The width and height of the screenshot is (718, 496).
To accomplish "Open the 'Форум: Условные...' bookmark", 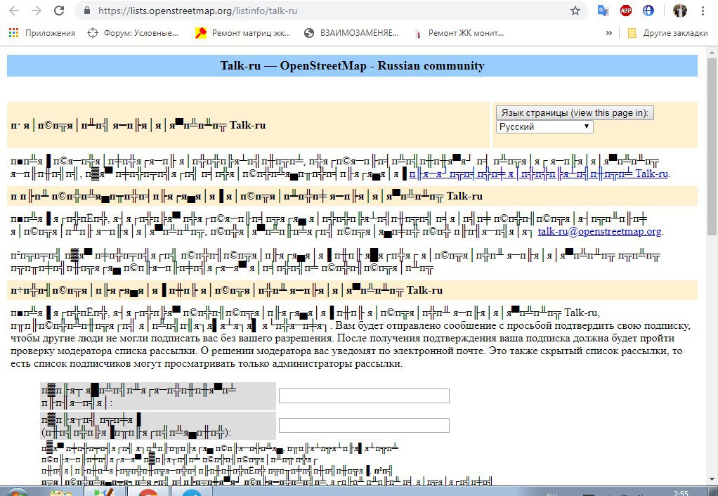I will click(x=133, y=33).
